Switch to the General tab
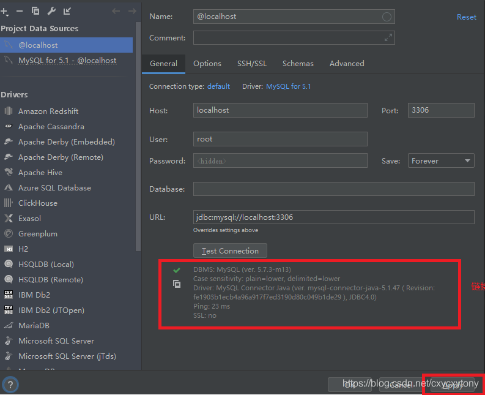 click(x=163, y=64)
